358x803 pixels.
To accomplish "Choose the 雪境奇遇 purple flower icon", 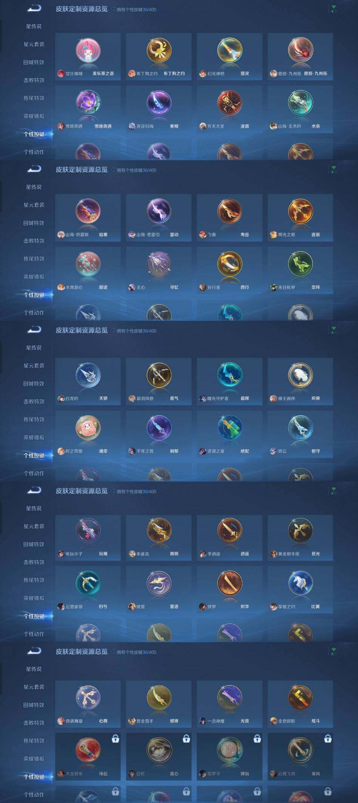I will click(88, 103).
